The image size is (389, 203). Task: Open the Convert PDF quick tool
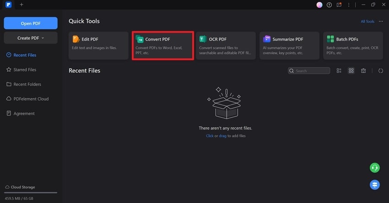click(163, 46)
